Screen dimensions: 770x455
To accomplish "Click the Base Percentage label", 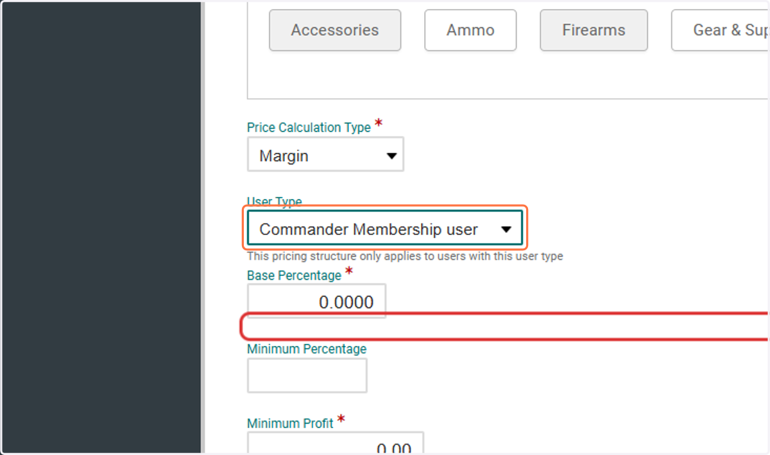I will [294, 275].
